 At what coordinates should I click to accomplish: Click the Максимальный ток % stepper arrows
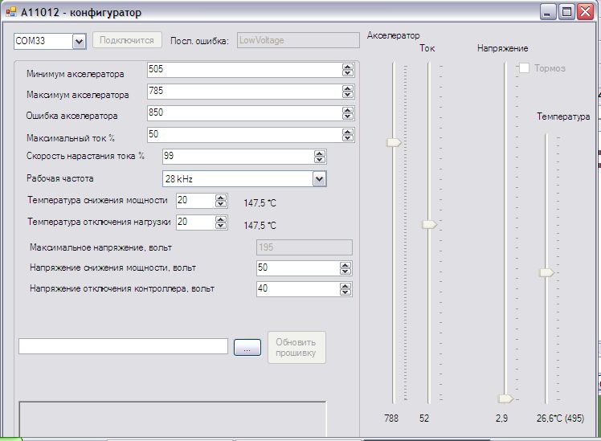pyautogui.click(x=347, y=134)
